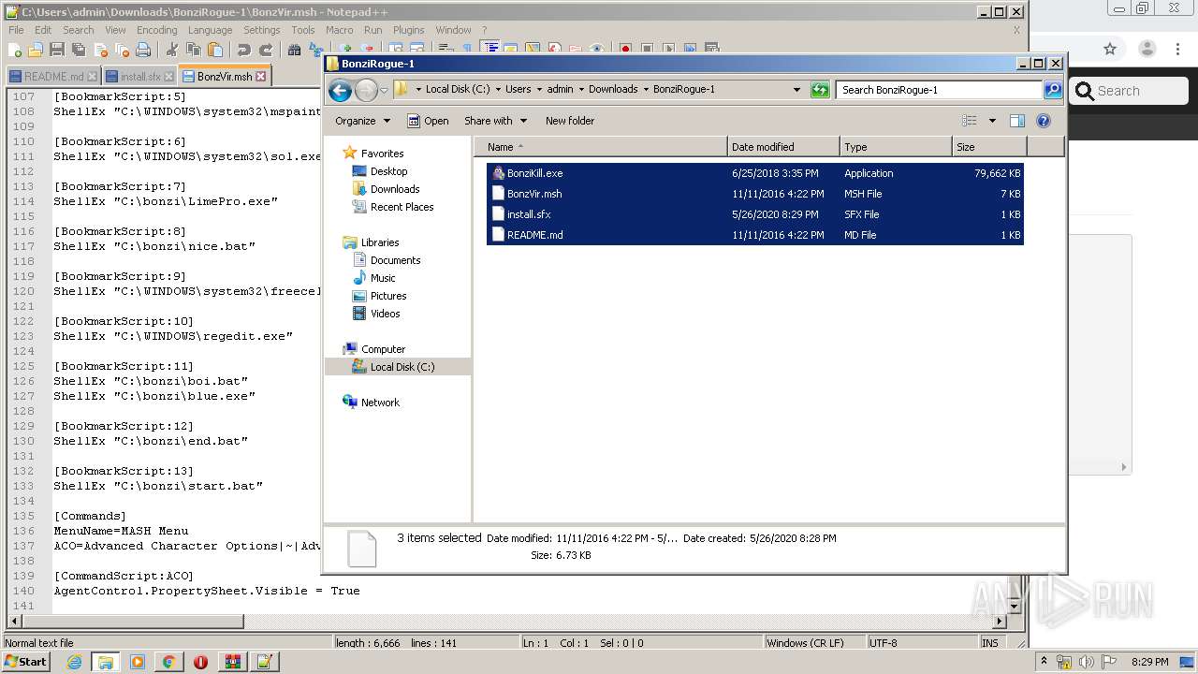
Task: Open Downloads under Favorites
Action: click(394, 189)
